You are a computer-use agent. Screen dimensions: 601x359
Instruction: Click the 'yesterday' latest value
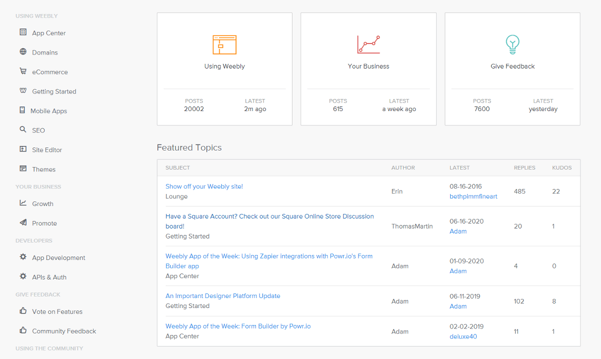pyautogui.click(x=543, y=109)
